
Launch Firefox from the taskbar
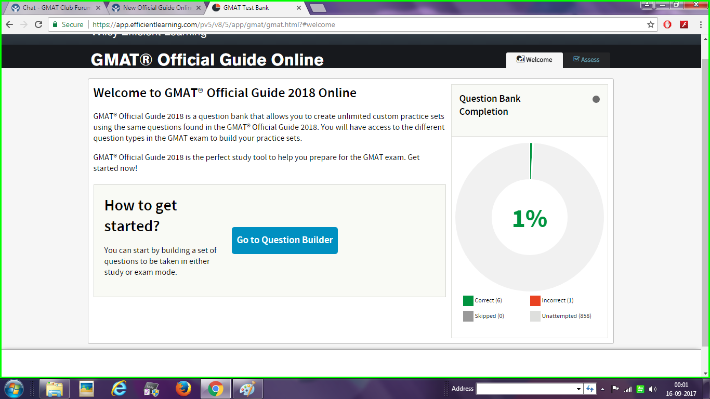[x=183, y=389]
